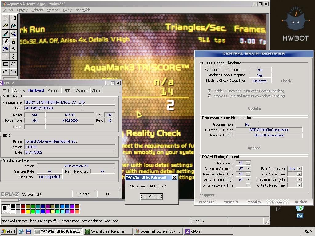Choose the straight Line tool
The height and width of the screenshot is (236, 315).
pos(6,57)
